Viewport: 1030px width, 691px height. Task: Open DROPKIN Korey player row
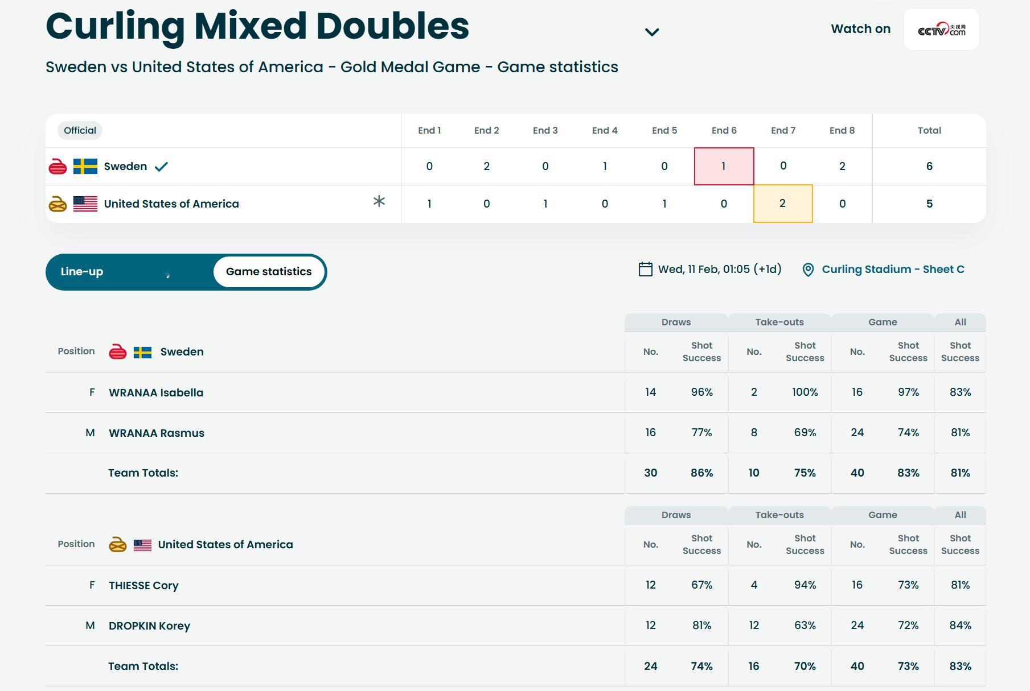pos(515,626)
